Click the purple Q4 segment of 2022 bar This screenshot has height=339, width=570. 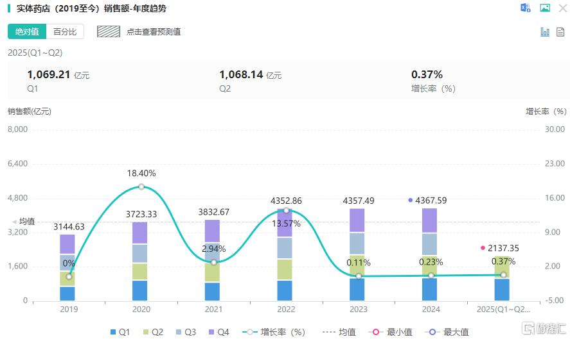(x=286, y=224)
